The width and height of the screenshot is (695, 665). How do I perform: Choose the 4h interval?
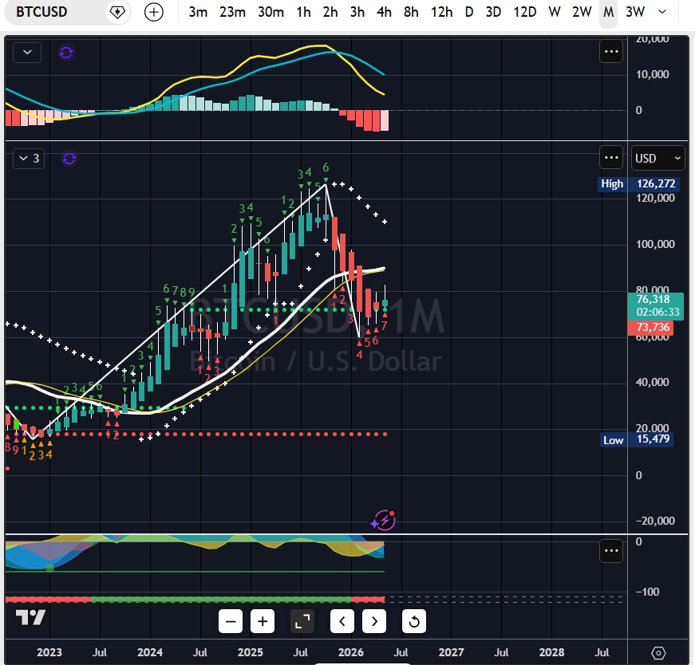click(x=384, y=12)
